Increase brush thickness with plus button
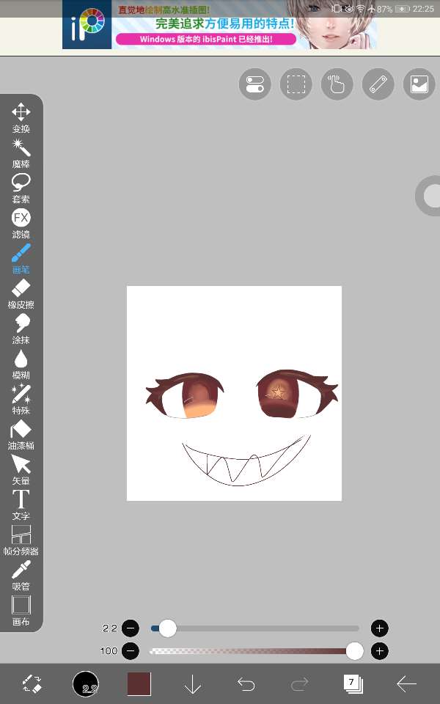 (x=379, y=628)
